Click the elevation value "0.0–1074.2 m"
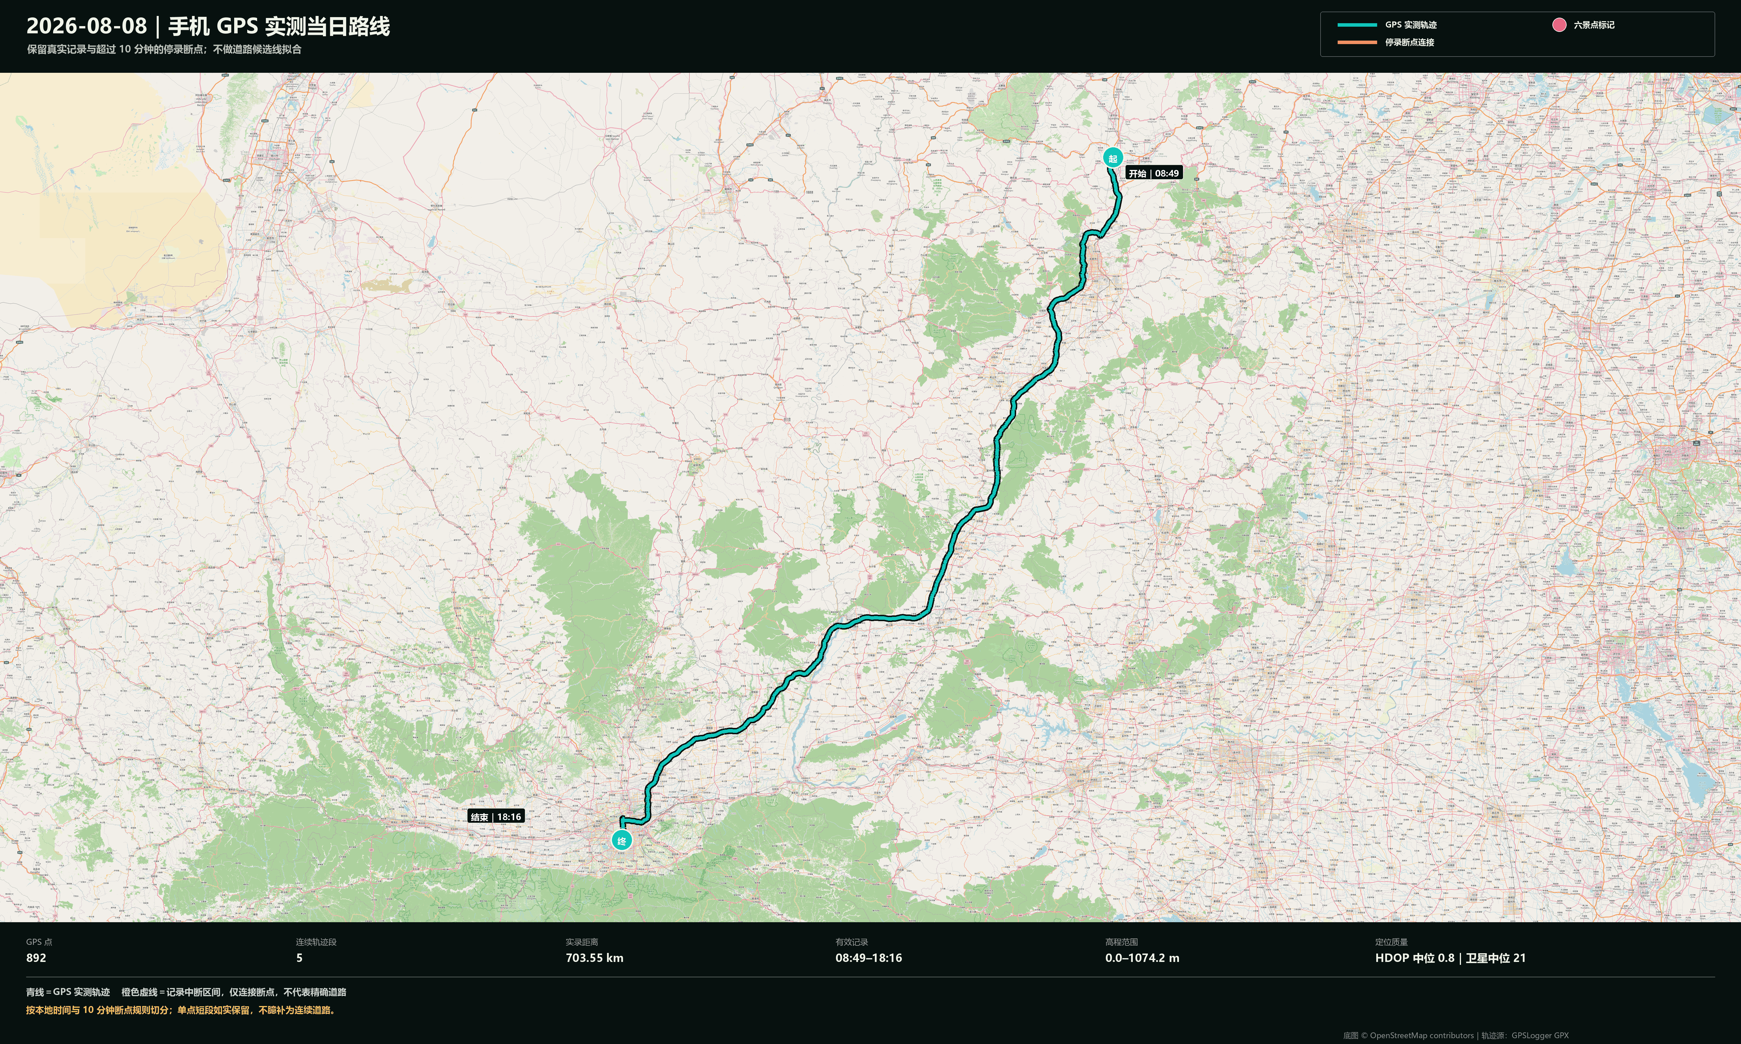Screen dimensions: 1741x1044 pyautogui.click(x=1142, y=958)
